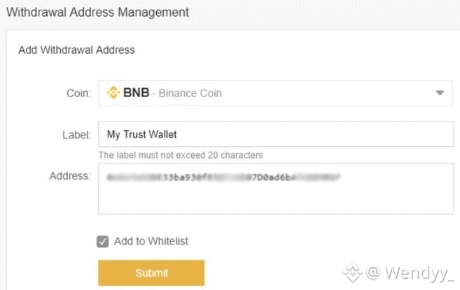Click the blurred address text
The width and height of the screenshot is (460, 290).
[223, 178]
